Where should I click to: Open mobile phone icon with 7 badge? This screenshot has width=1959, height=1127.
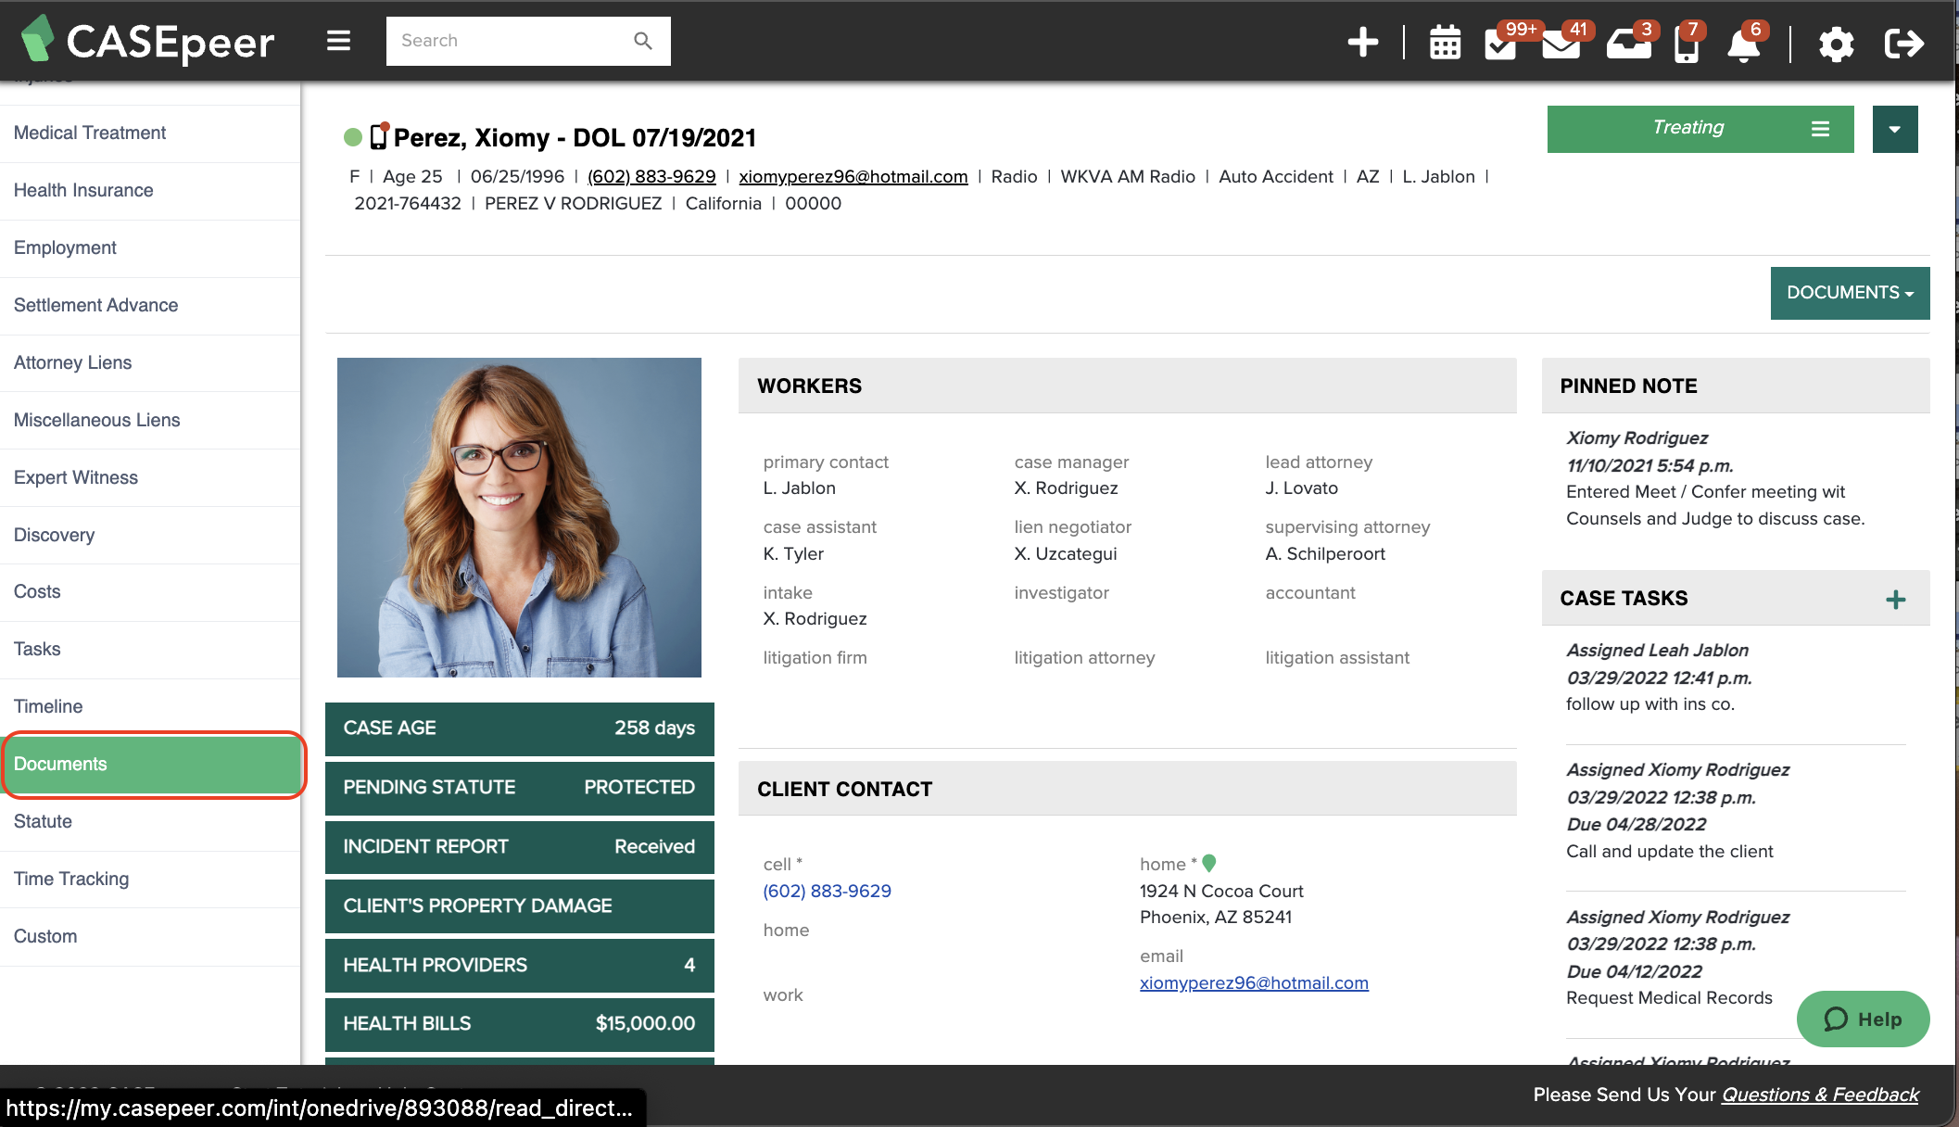click(x=1687, y=43)
